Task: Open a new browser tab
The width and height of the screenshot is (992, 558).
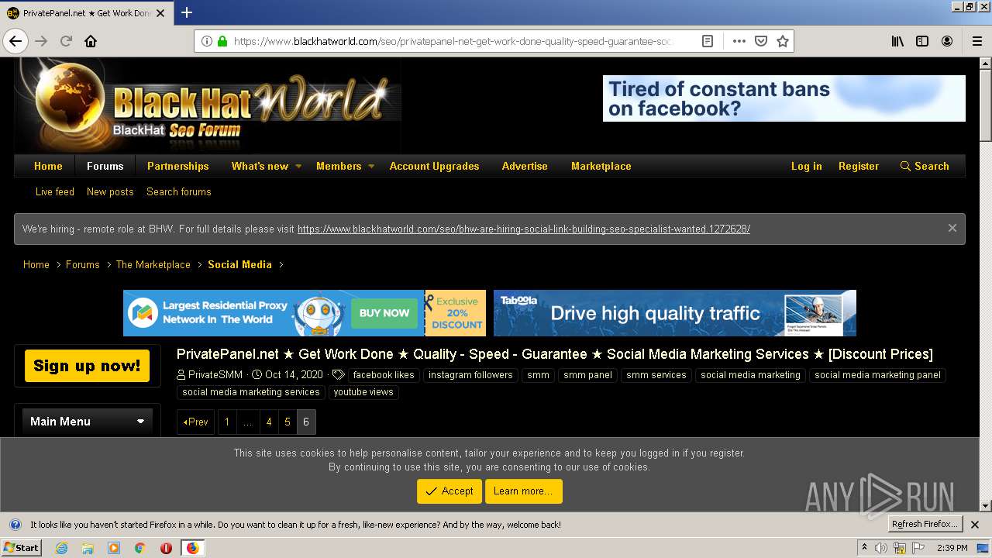Action: click(x=187, y=12)
